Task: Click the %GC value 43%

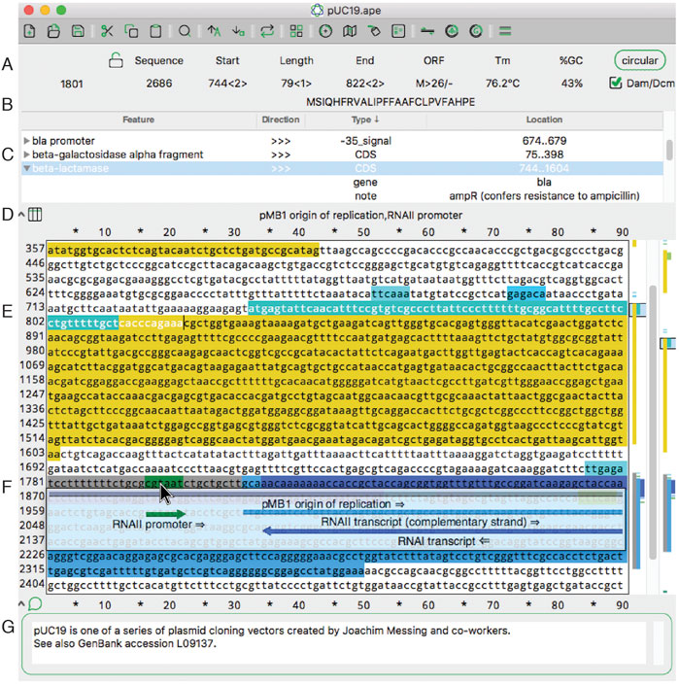Action: coord(572,84)
